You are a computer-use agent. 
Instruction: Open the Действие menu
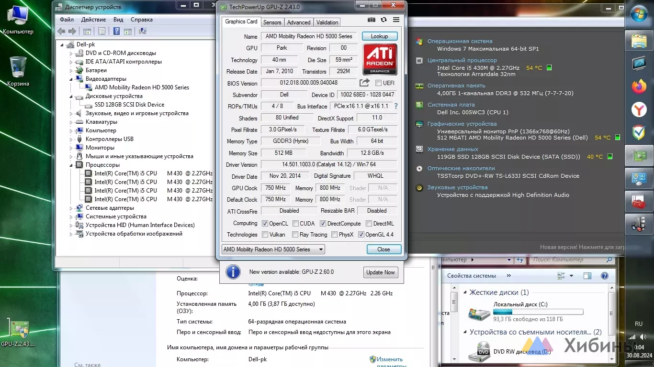[x=93, y=20]
